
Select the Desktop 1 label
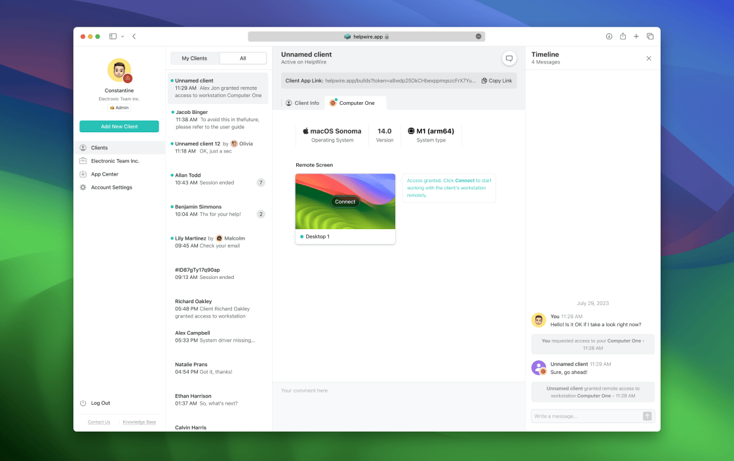[317, 236]
